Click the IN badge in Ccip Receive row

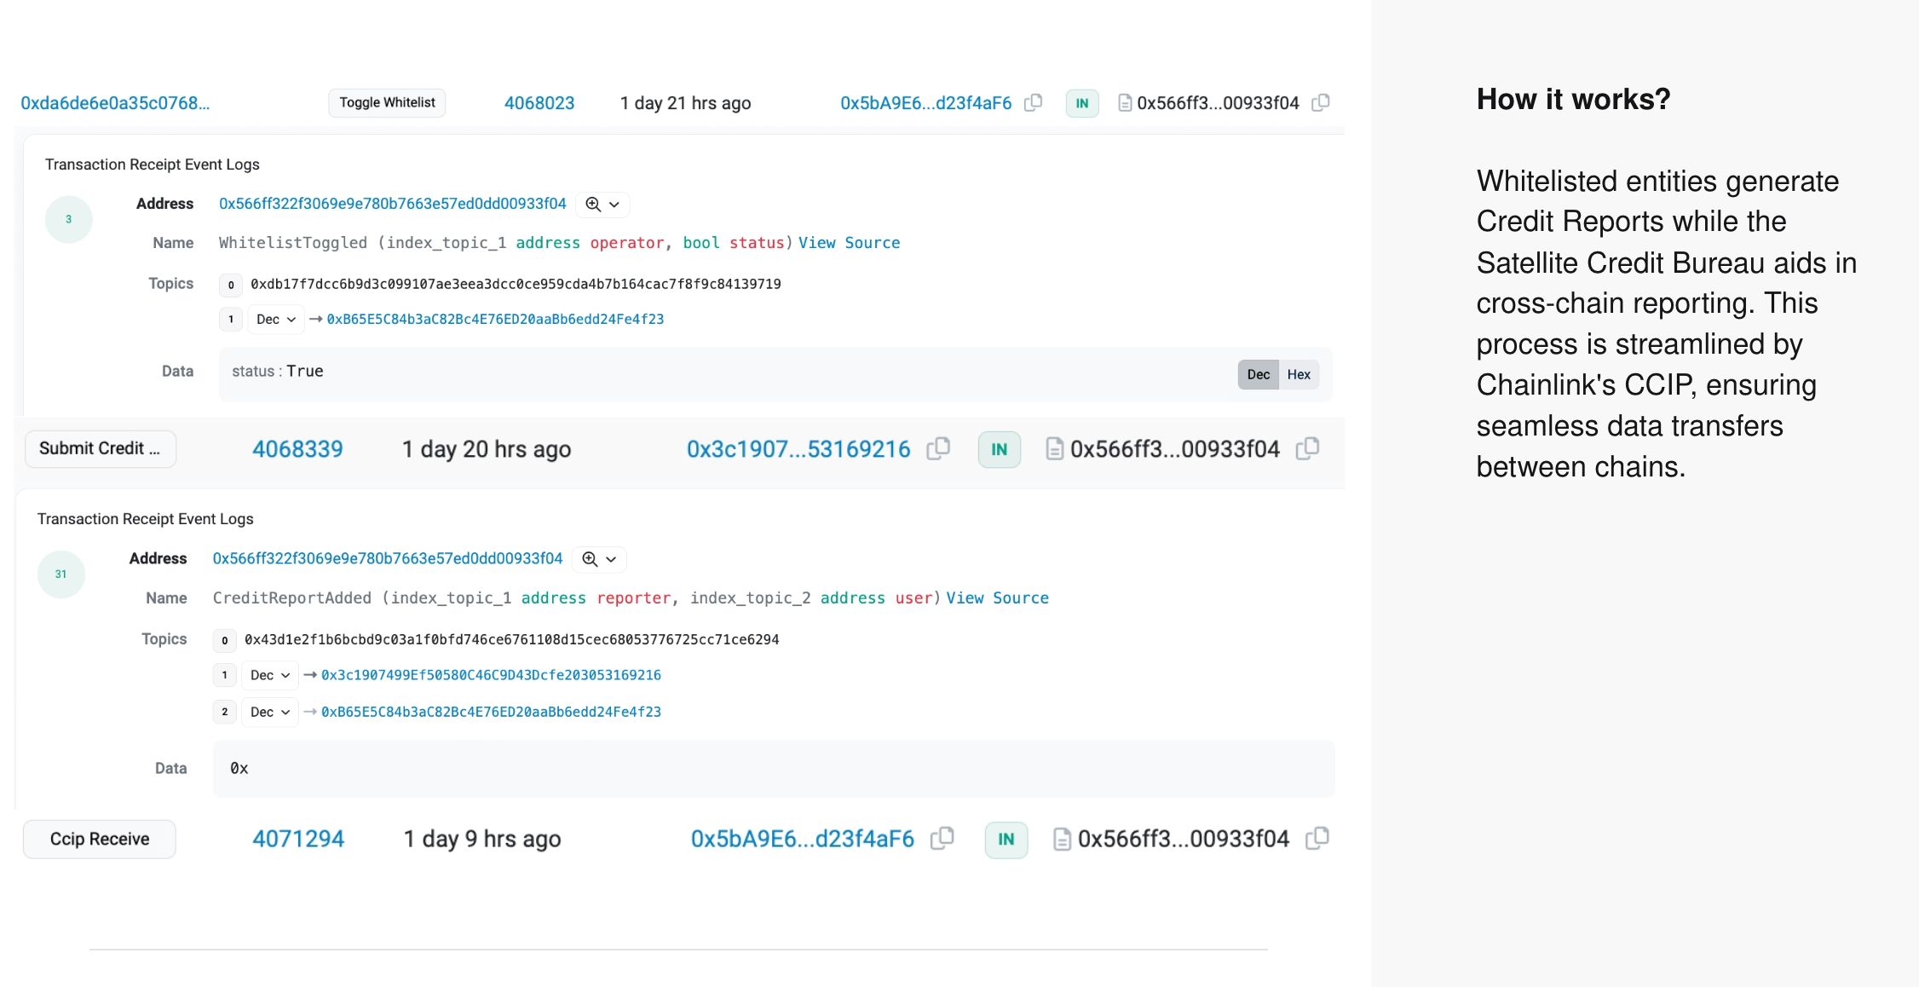[1006, 840]
